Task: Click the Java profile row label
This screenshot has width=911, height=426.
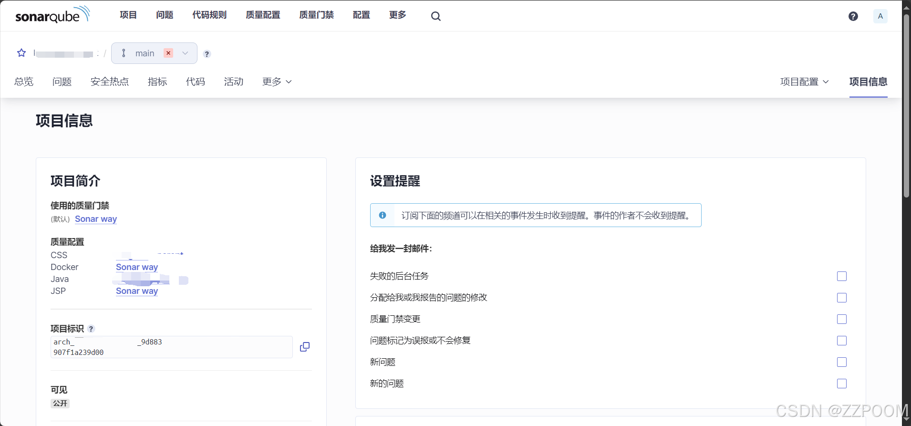Action: click(x=60, y=279)
